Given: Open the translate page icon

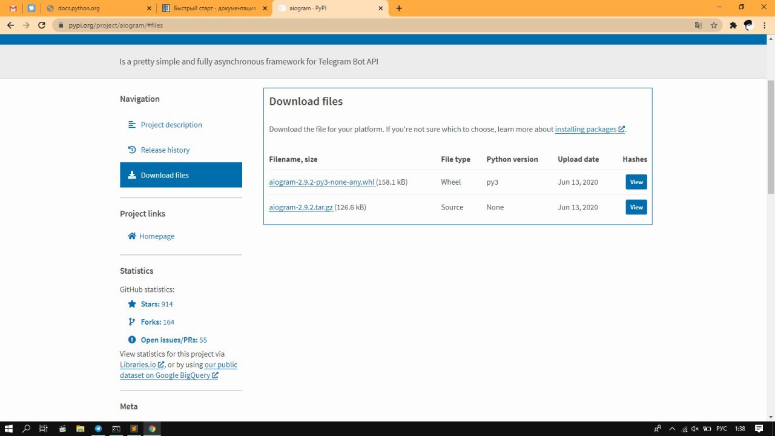Looking at the screenshot, I should pyautogui.click(x=698, y=25).
